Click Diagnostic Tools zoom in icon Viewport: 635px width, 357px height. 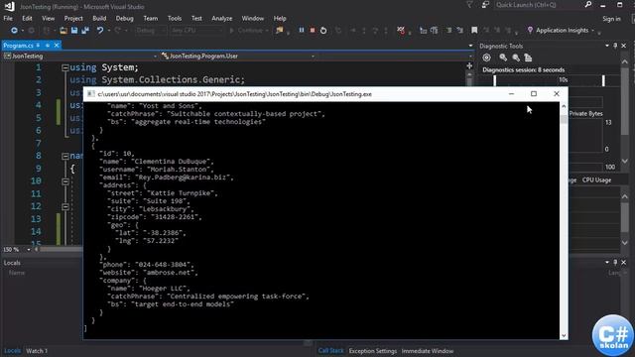[503, 58]
